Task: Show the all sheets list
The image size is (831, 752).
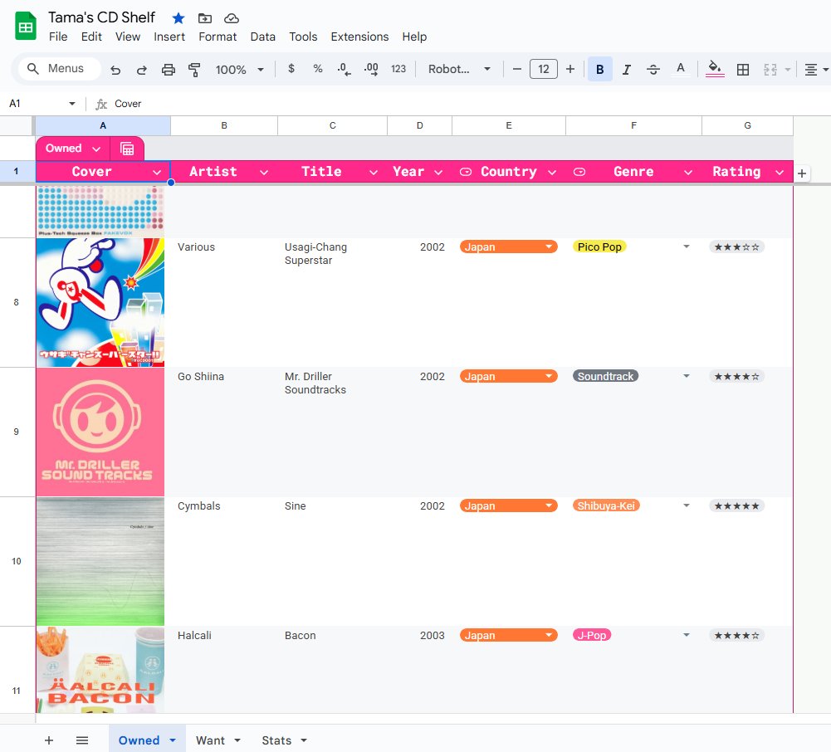Action: (x=82, y=740)
